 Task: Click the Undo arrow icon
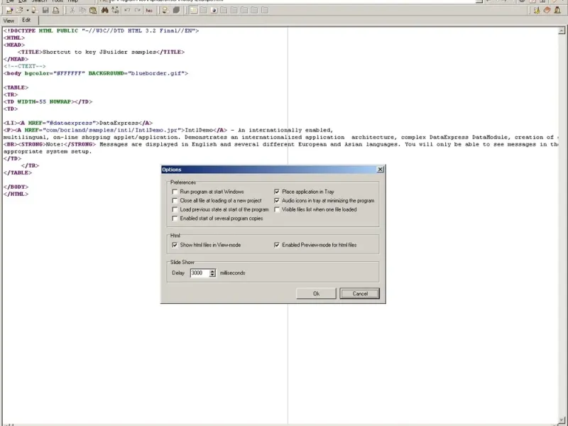pyautogui.click(x=127, y=11)
